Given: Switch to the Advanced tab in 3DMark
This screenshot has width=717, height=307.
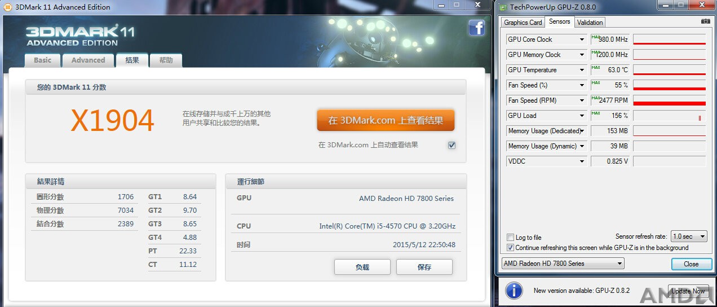Looking at the screenshot, I should coord(88,60).
